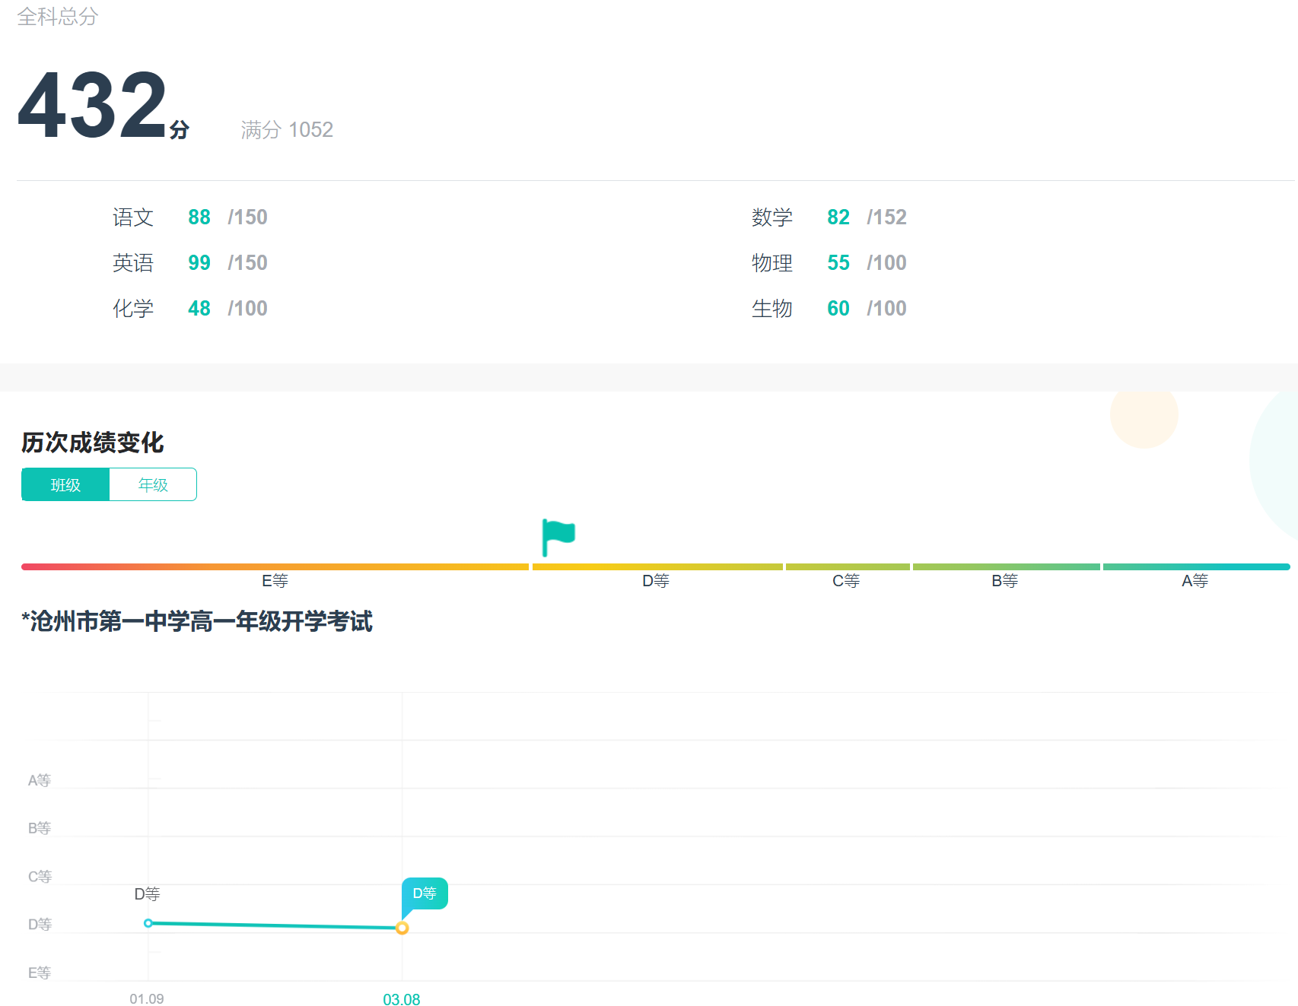
Task: Click the /152 maximum for 数学
Action: point(887,217)
